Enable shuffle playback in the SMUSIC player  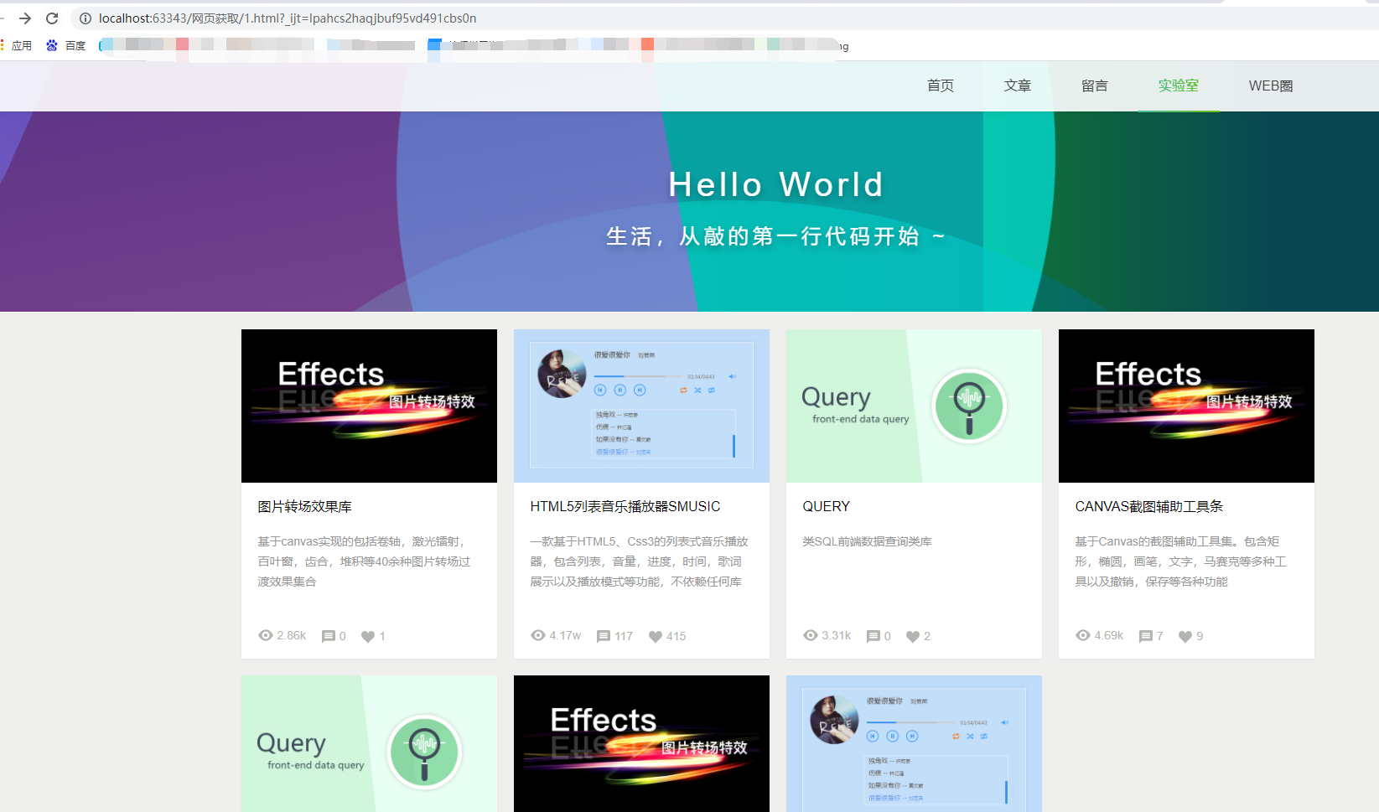[697, 390]
